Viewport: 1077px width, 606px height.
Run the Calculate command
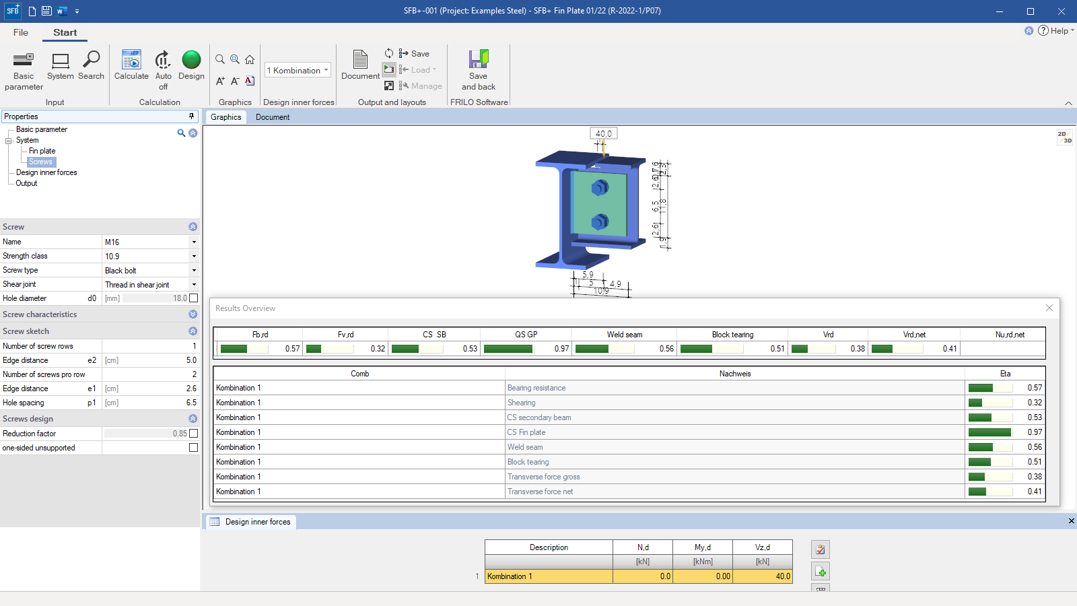coord(131,66)
